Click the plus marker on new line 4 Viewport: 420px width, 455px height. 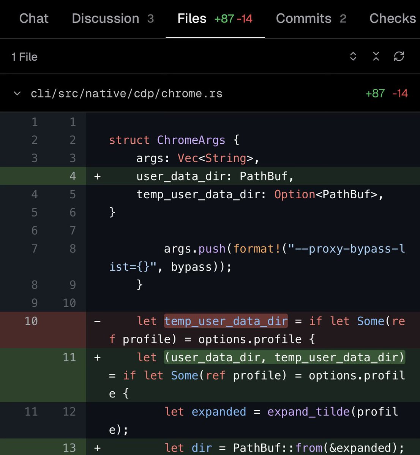click(x=98, y=176)
